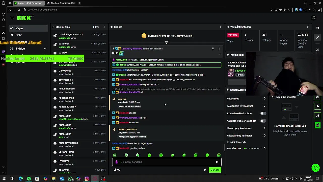Select Gelir in left sidebar
323x182 pixels.
click(x=28, y=35)
